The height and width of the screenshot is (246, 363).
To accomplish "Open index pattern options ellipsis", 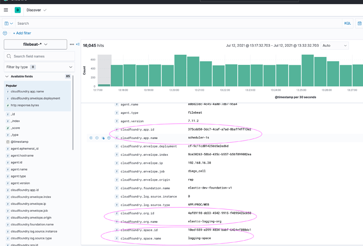I will point(72,44).
